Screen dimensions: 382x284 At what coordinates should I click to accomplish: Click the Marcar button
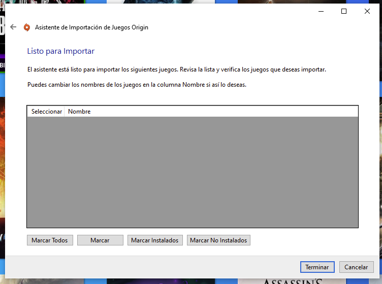(x=100, y=240)
